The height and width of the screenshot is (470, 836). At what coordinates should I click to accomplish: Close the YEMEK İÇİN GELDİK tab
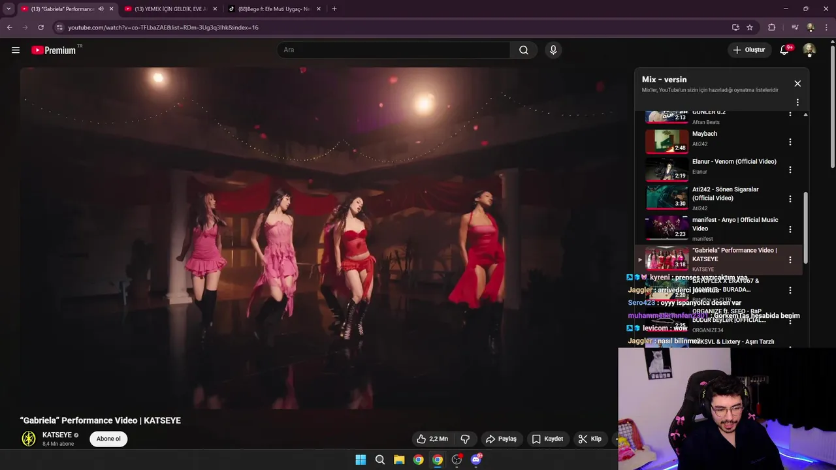(215, 9)
